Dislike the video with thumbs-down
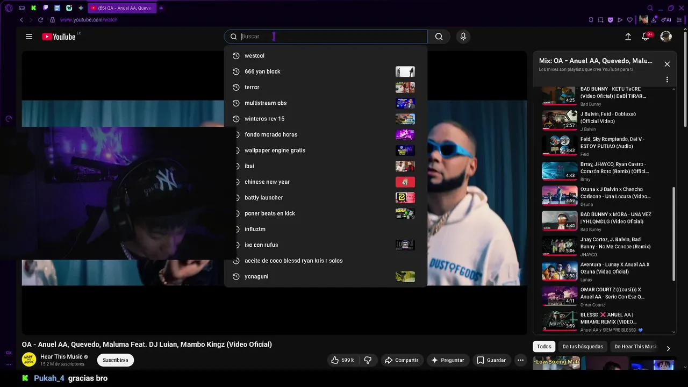 (368, 360)
